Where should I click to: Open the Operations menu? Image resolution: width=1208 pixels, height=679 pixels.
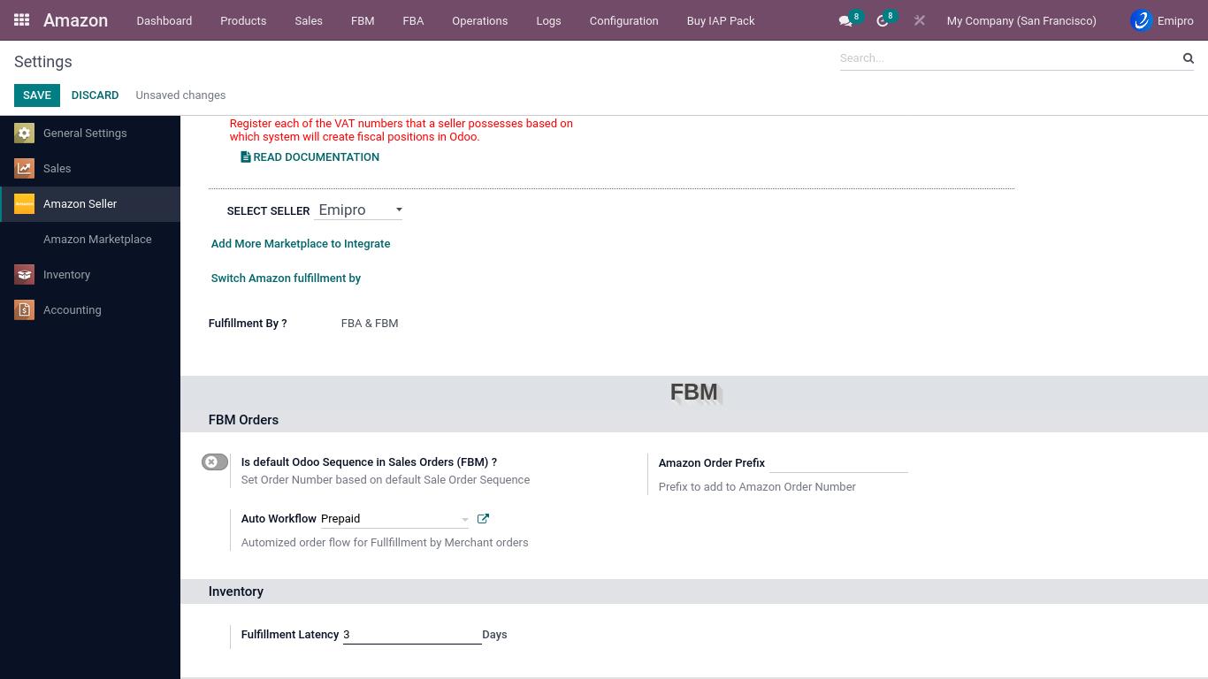click(480, 20)
